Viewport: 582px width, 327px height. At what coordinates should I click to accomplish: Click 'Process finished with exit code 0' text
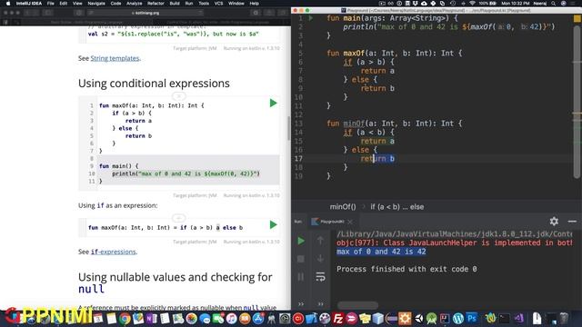pyautogui.click(x=406, y=269)
